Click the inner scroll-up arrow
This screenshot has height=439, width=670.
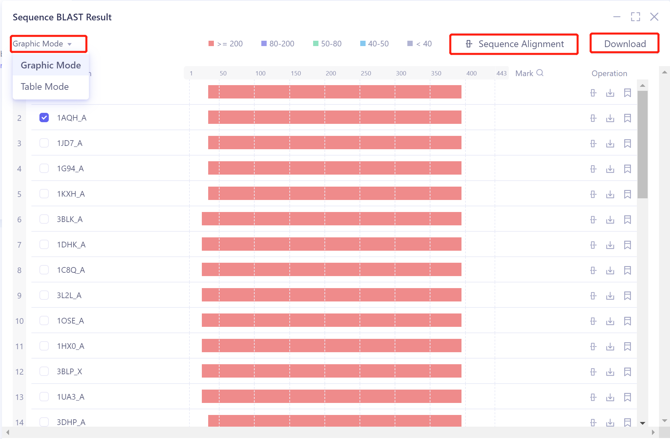[642, 86]
